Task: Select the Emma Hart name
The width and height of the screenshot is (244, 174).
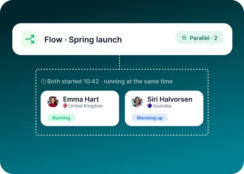Action: point(81,99)
